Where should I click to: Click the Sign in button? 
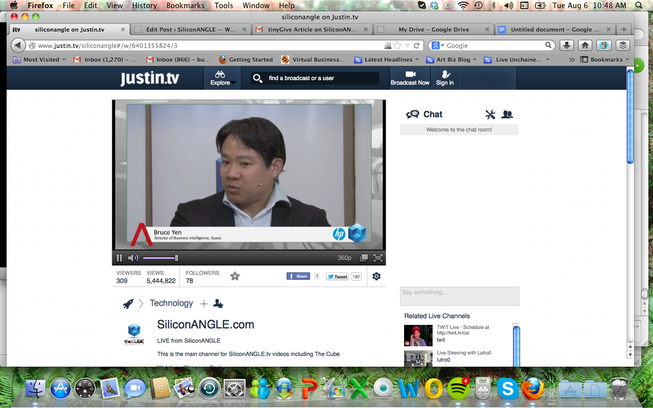point(445,78)
